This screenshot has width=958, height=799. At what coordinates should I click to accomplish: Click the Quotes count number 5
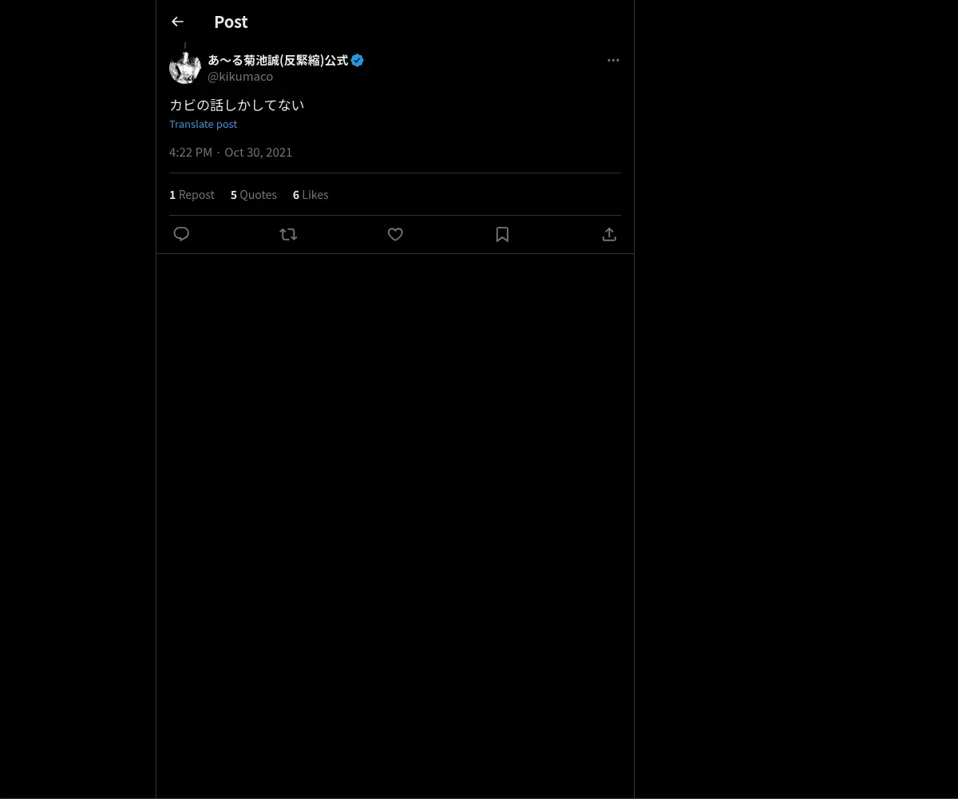pyautogui.click(x=234, y=195)
